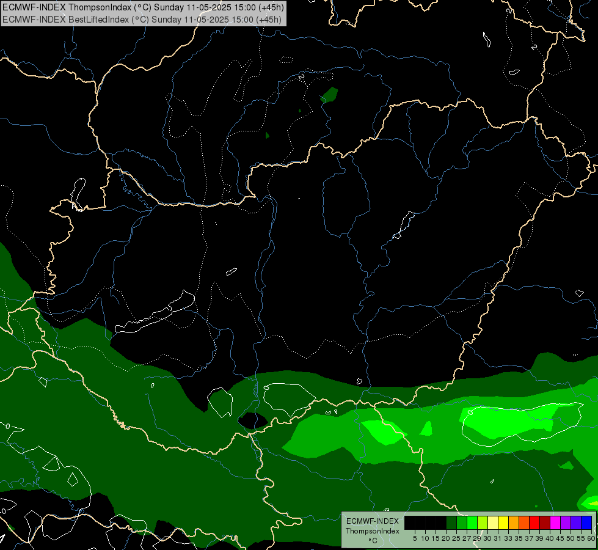Screen dimensions: 598x550
Task: Click legend tick value '31'
Action: click(498, 538)
